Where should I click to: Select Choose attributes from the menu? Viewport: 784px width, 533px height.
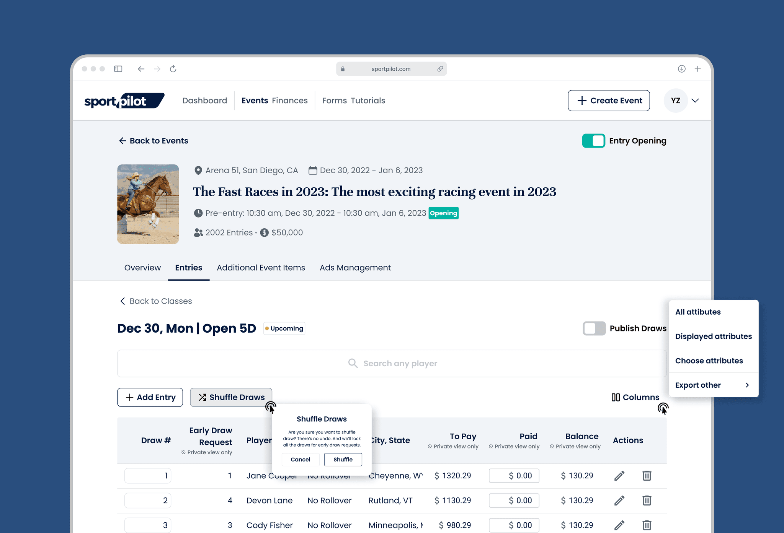709,361
